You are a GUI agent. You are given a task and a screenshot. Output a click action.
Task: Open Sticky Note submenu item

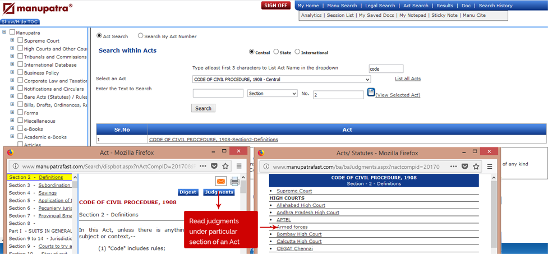pos(444,15)
